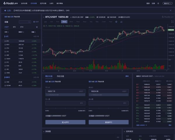Favorite the ETC row star
The width and height of the screenshot is (175, 140).
pyautogui.click(x=5, y=62)
